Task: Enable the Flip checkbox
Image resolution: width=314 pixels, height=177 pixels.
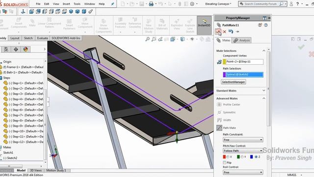Action: 225,163
